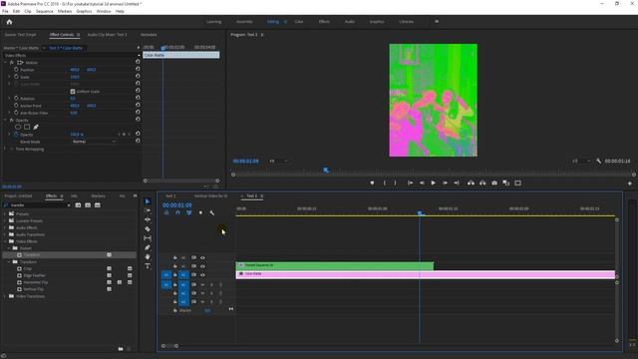
Task: Toggle animation stopwatch for Position
Action: tap(16, 70)
